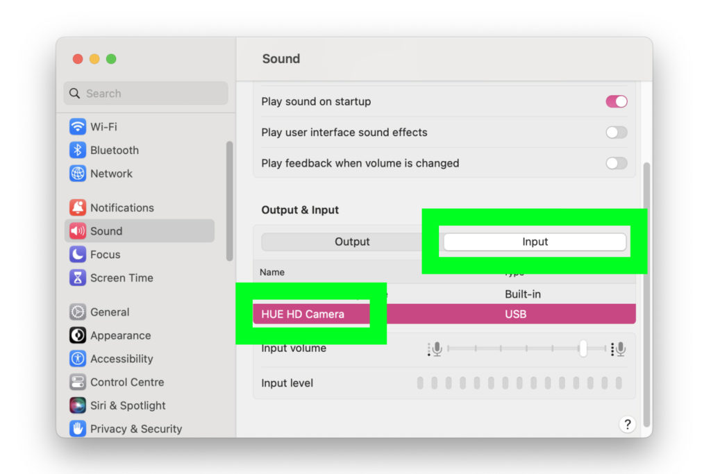Adjust the Input volume slider
711x474 pixels.
click(x=584, y=348)
